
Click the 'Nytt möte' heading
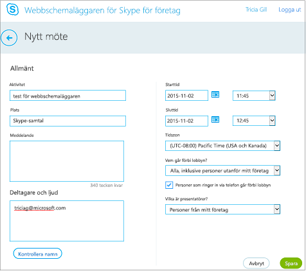[x=46, y=37]
